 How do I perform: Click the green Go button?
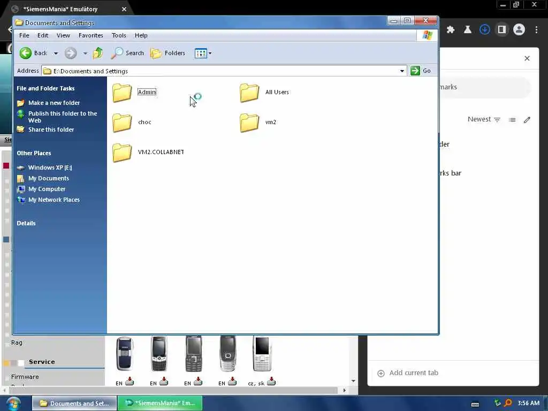[x=421, y=71]
